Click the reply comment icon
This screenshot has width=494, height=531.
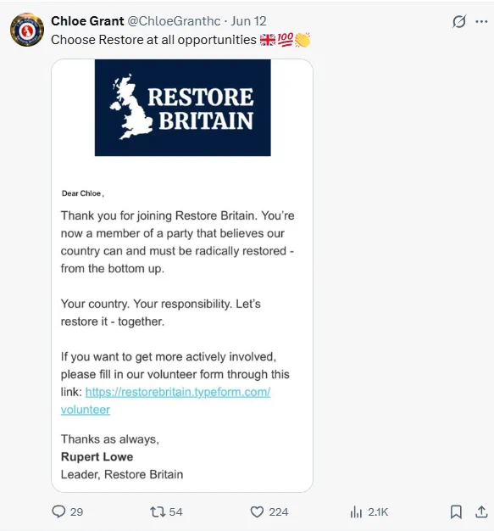tap(58, 511)
